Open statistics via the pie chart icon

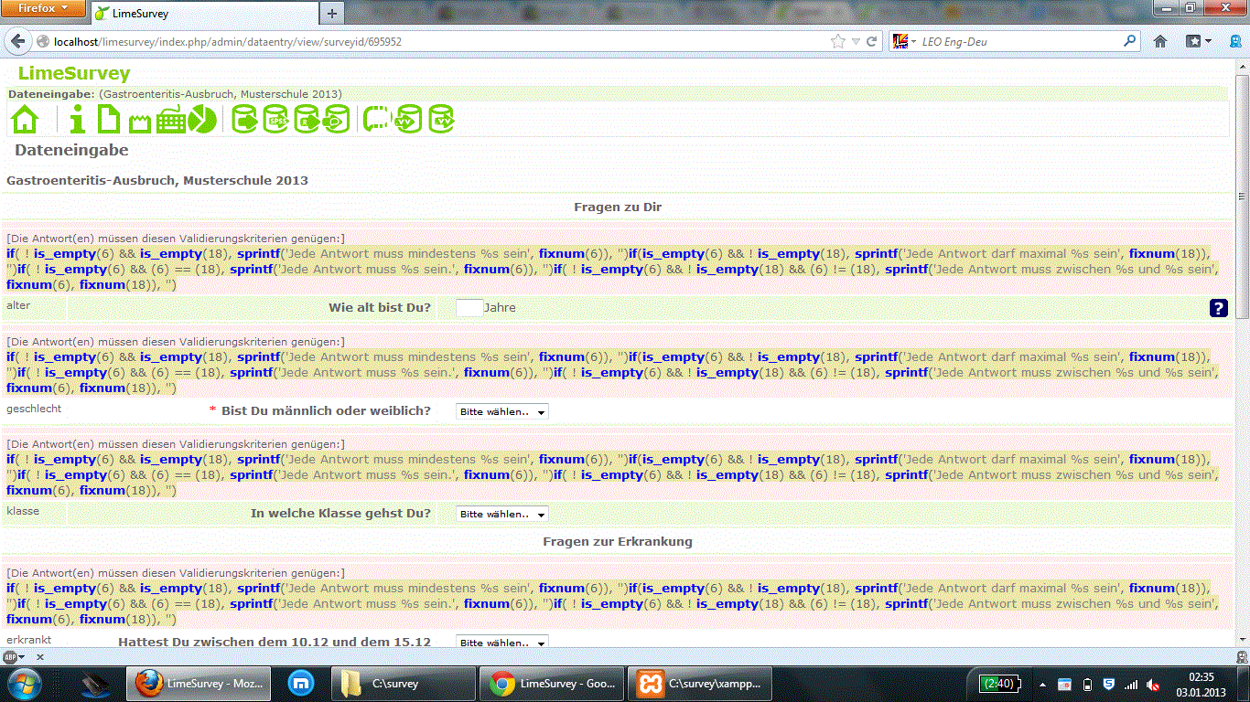pyautogui.click(x=202, y=120)
